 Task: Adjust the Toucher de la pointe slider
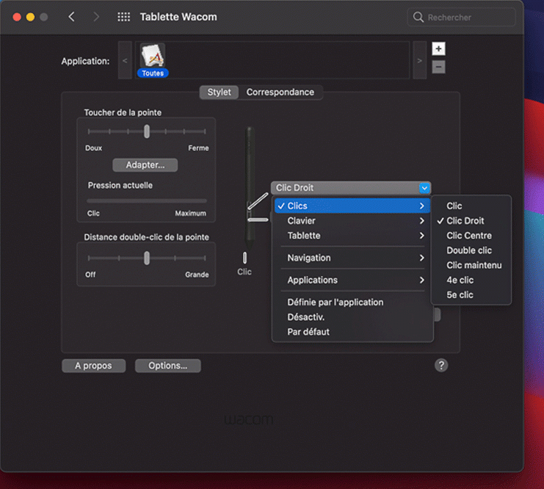tap(147, 131)
